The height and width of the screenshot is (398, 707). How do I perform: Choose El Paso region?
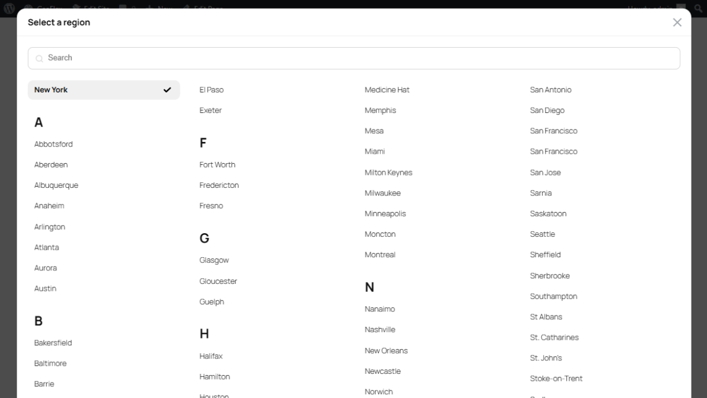click(x=211, y=90)
